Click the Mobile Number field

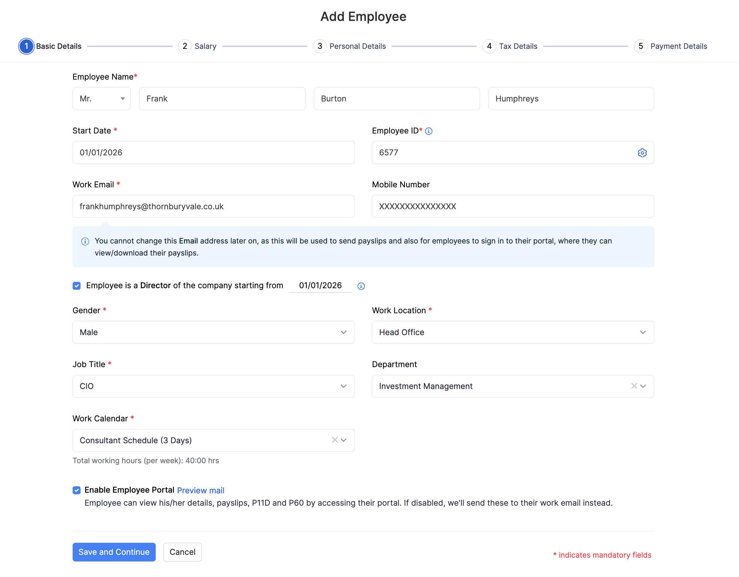(x=513, y=206)
